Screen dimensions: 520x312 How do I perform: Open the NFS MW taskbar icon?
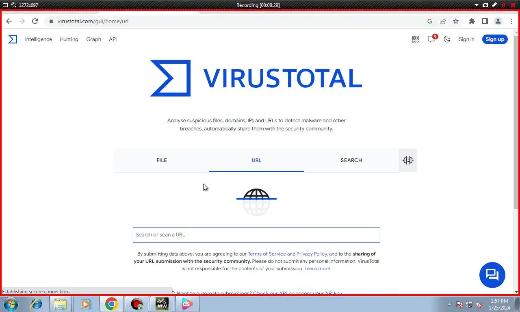(162, 304)
